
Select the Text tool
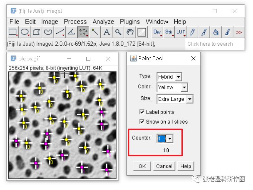click(107, 32)
